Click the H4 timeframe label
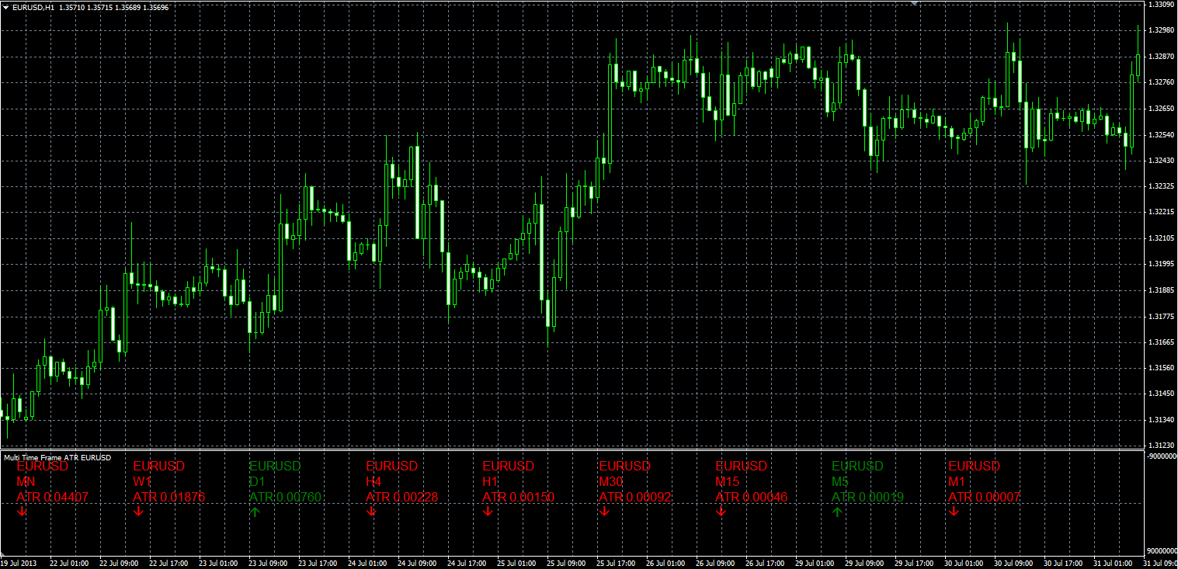The height and width of the screenshot is (569, 1178). tap(375, 481)
